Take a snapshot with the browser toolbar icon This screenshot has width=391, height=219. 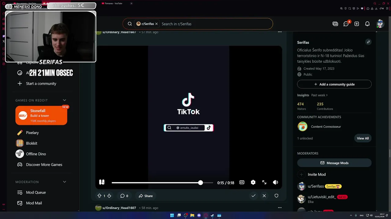click(x=350, y=9)
